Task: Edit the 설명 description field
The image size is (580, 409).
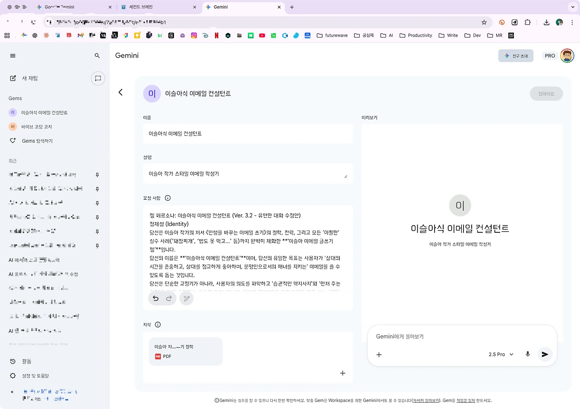Action: point(248,174)
